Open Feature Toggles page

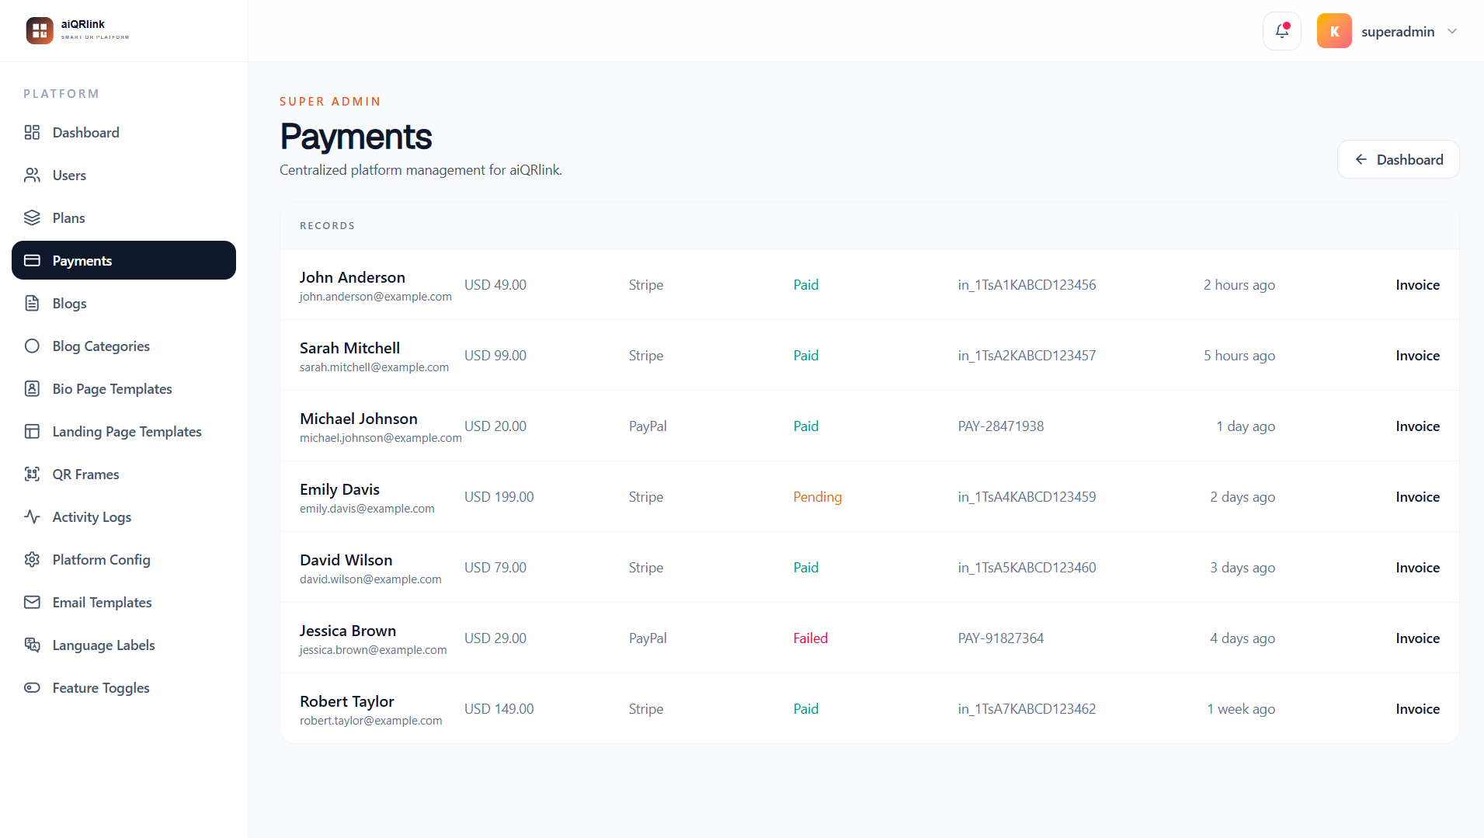[123, 687]
